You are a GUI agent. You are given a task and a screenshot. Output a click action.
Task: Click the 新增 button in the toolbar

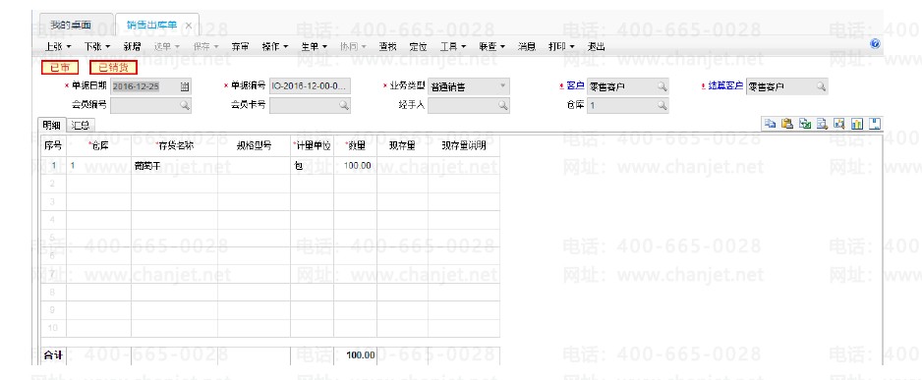click(133, 46)
